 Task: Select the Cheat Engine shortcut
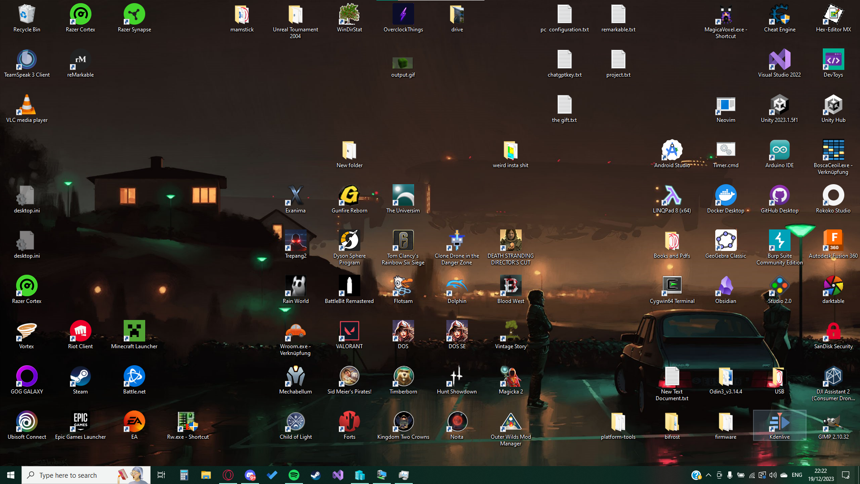point(780,18)
